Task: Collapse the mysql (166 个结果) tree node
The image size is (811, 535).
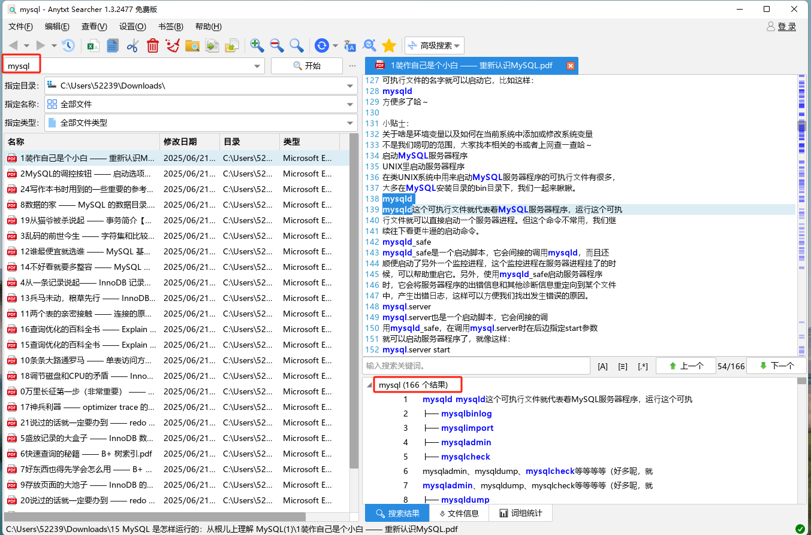Action: click(x=369, y=385)
